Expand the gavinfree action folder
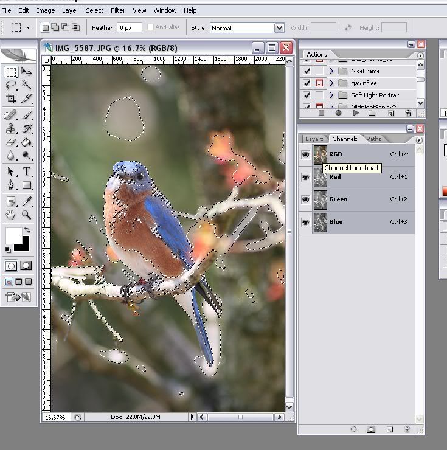Image resolution: width=447 pixels, height=450 pixels. coord(331,83)
